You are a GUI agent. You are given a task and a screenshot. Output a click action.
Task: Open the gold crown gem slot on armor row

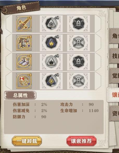pos(51,43)
